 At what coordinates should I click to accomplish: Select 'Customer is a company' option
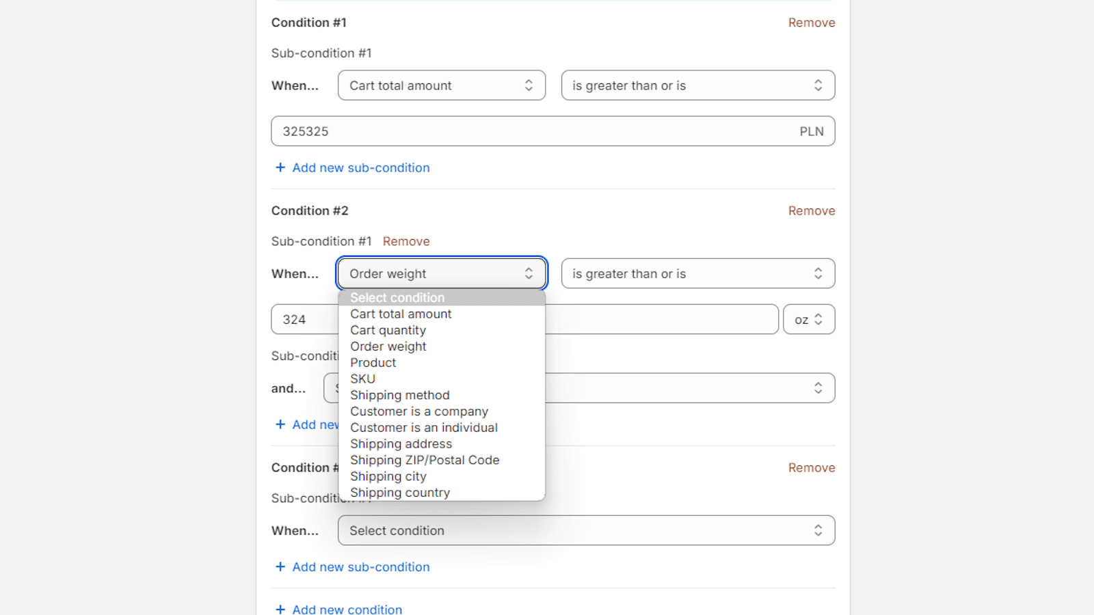(418, 411)
